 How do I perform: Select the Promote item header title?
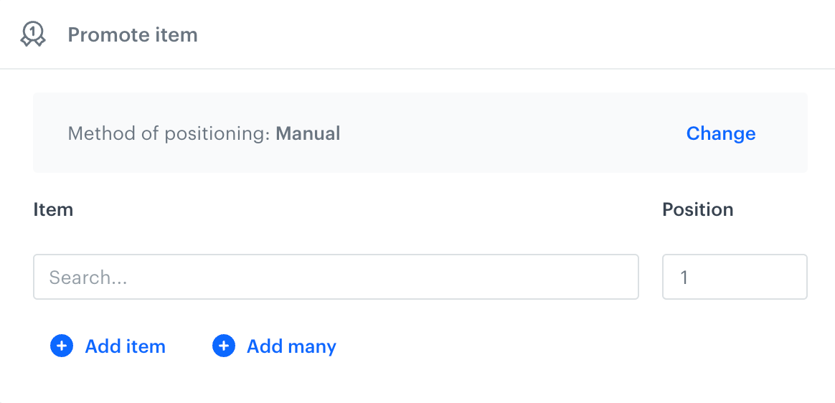(133, 34)
